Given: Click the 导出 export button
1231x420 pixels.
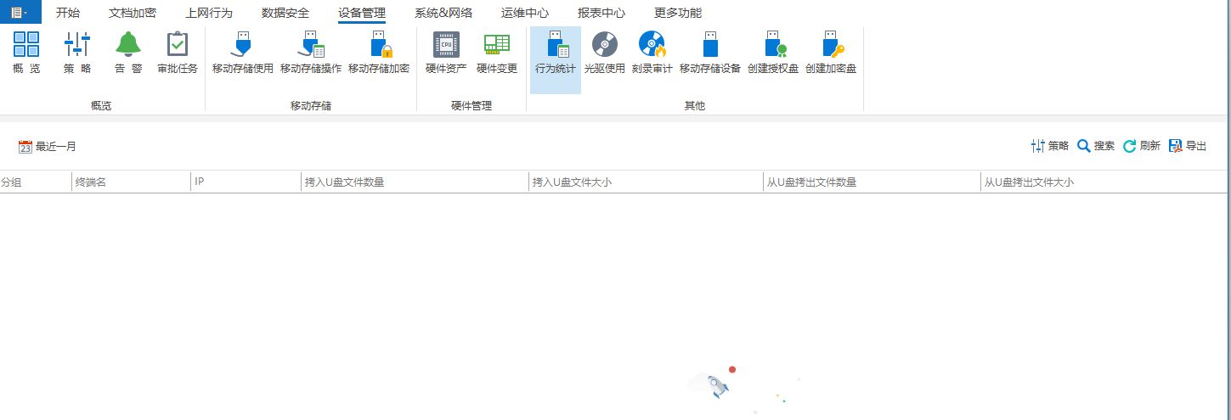Looking at the screenshot, I should [x=1188, y=146].
